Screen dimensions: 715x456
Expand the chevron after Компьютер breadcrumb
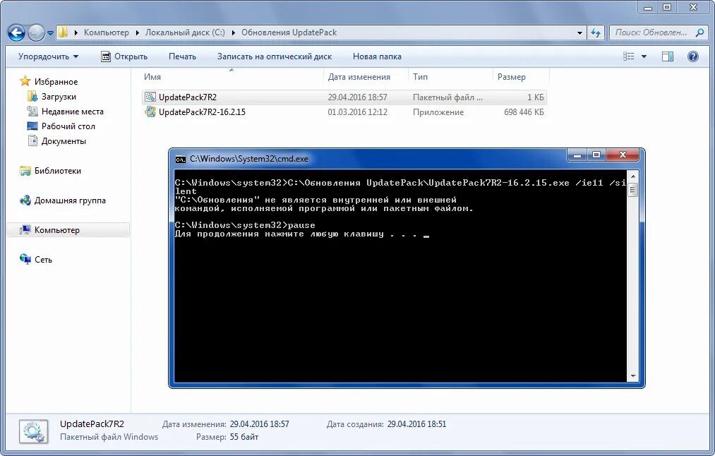click(137, 33)
